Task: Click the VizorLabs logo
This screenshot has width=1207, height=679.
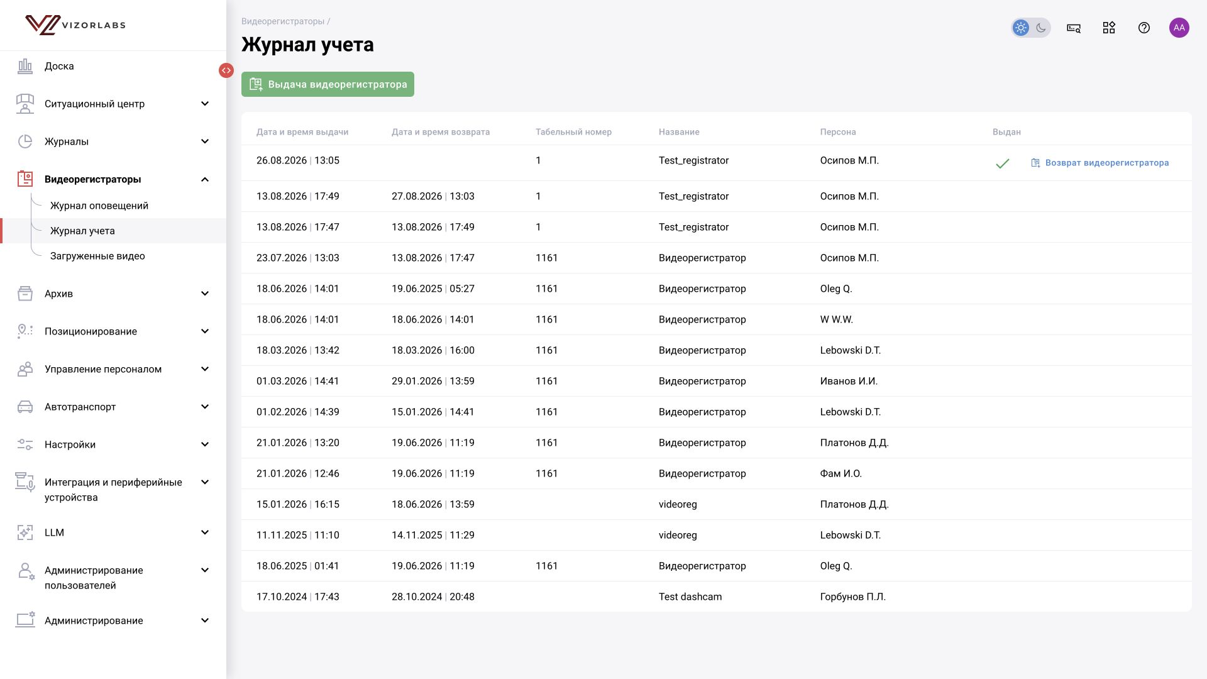Action: (x=75, y=25)
